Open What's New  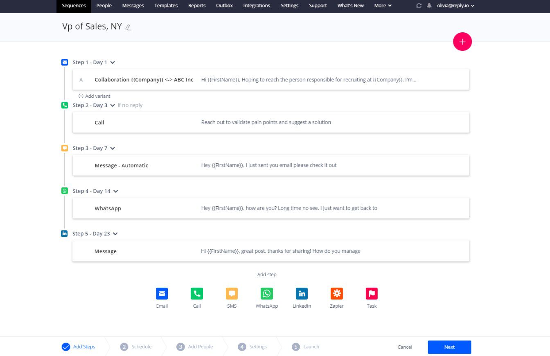point(350,6)
